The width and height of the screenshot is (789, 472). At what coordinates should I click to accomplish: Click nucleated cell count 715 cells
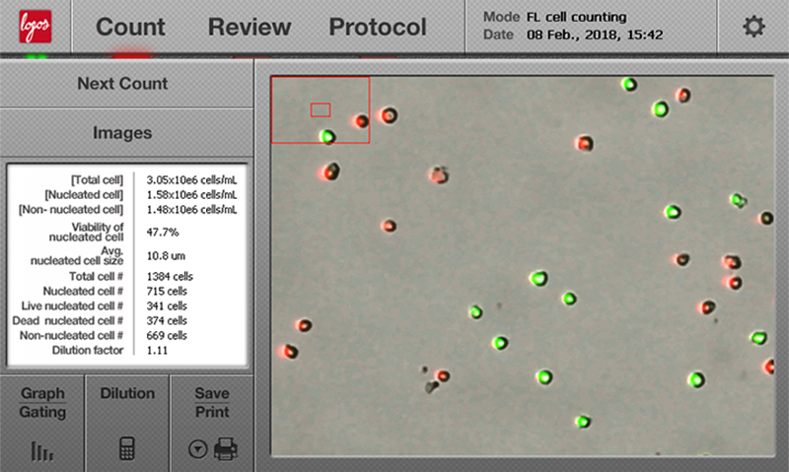coord(167,291)
